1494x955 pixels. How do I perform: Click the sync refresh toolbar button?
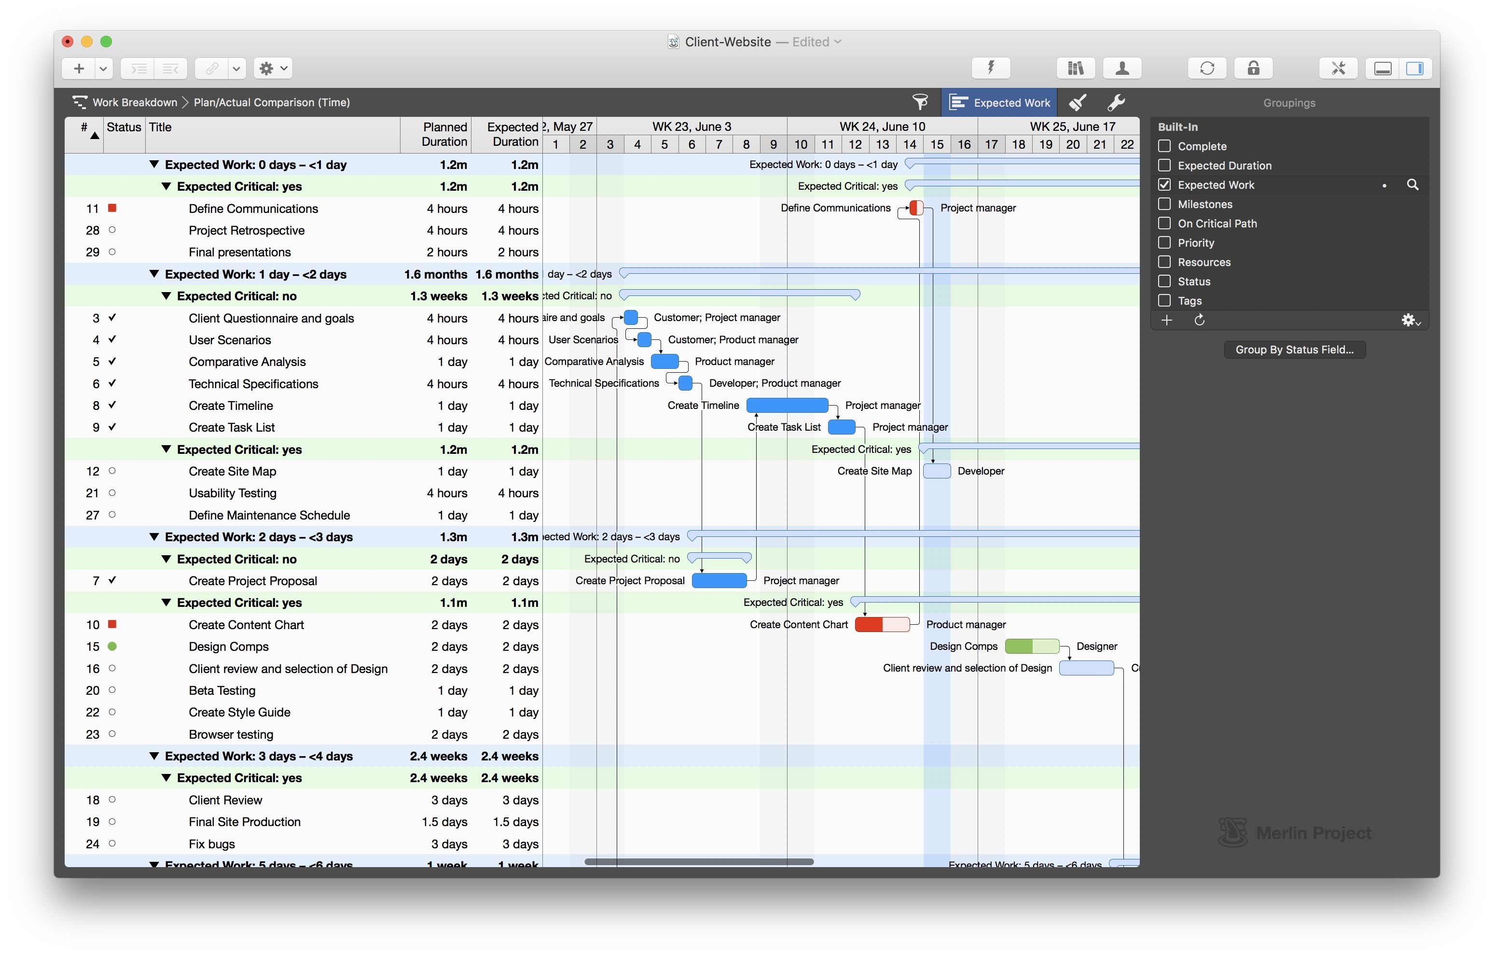[1207, 68]
